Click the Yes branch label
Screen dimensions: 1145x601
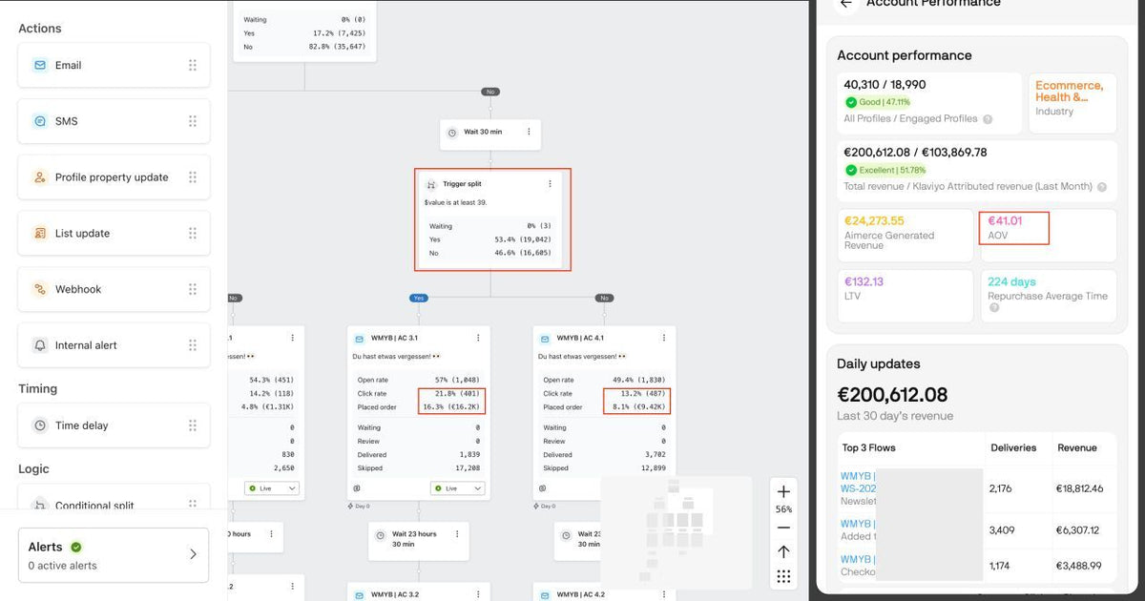tap(418, 298)
